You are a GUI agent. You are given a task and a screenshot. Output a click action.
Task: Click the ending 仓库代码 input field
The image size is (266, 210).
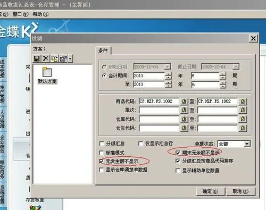218,119
